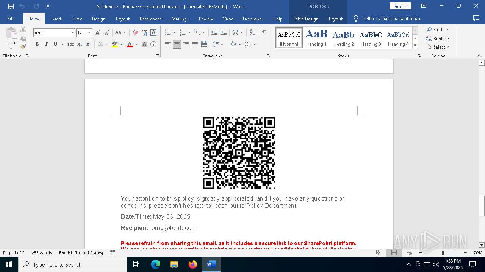Open the font size dropdown
This screenshot has height=272, width=485.
(90, 33)
